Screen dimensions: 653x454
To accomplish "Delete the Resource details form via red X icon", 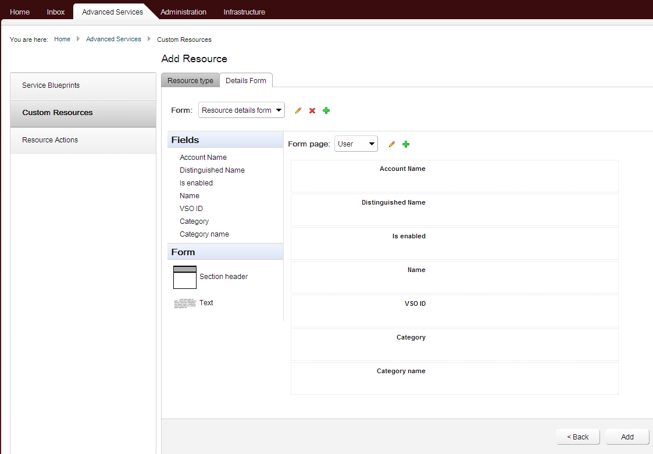I will [312, 110].
